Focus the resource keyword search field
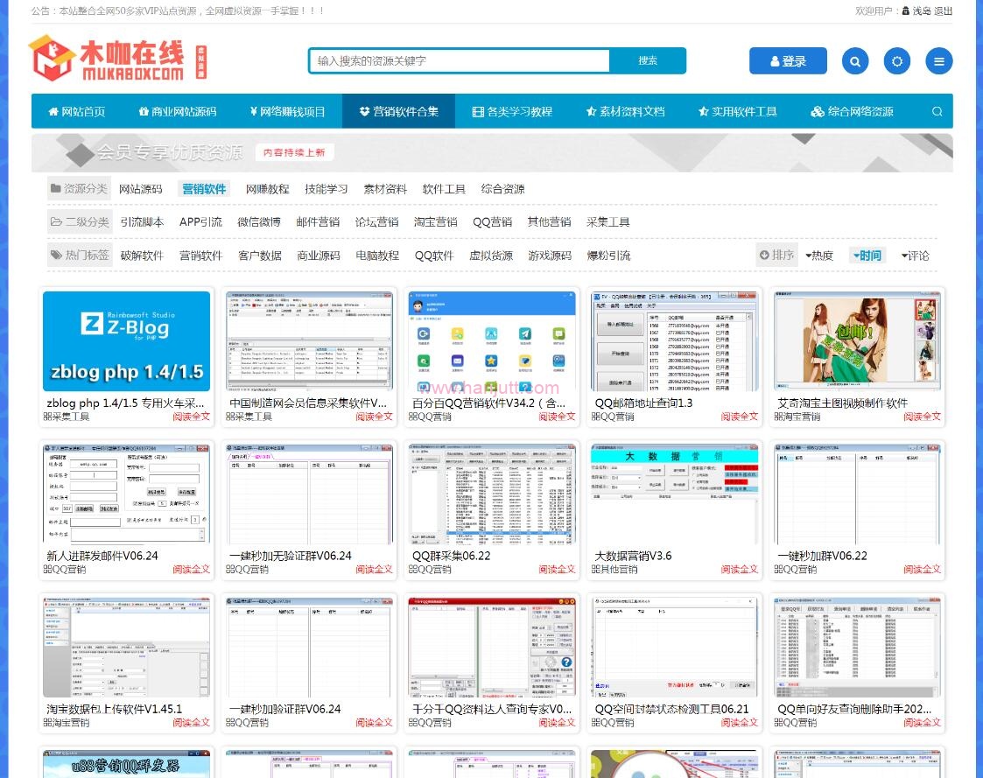Viewport: 983px width, 778px height. [459, 60]
